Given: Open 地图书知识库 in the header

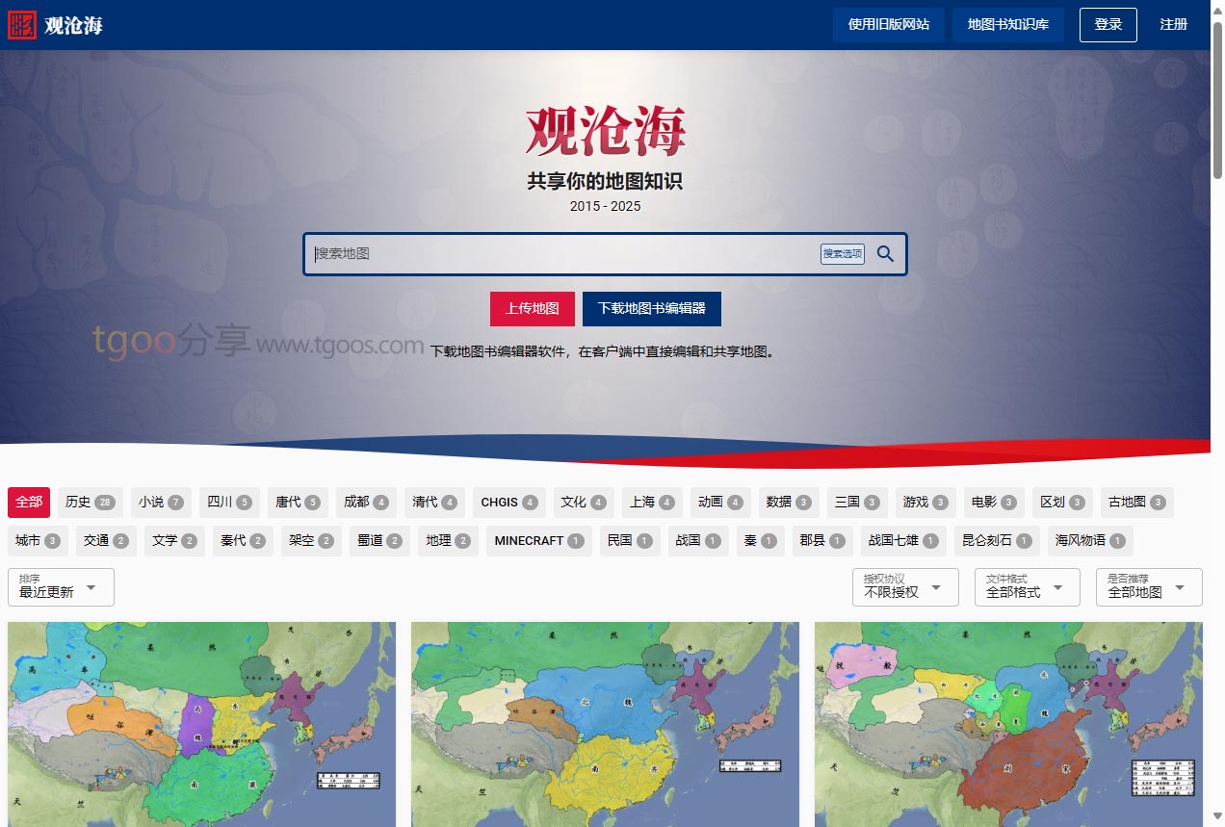Looking at the screenshot, I should (x=1007, y=25).
